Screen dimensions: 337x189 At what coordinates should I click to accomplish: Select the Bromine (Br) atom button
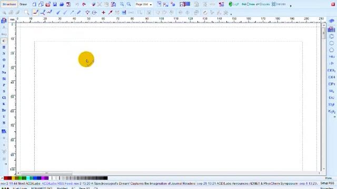pos(4,110)
